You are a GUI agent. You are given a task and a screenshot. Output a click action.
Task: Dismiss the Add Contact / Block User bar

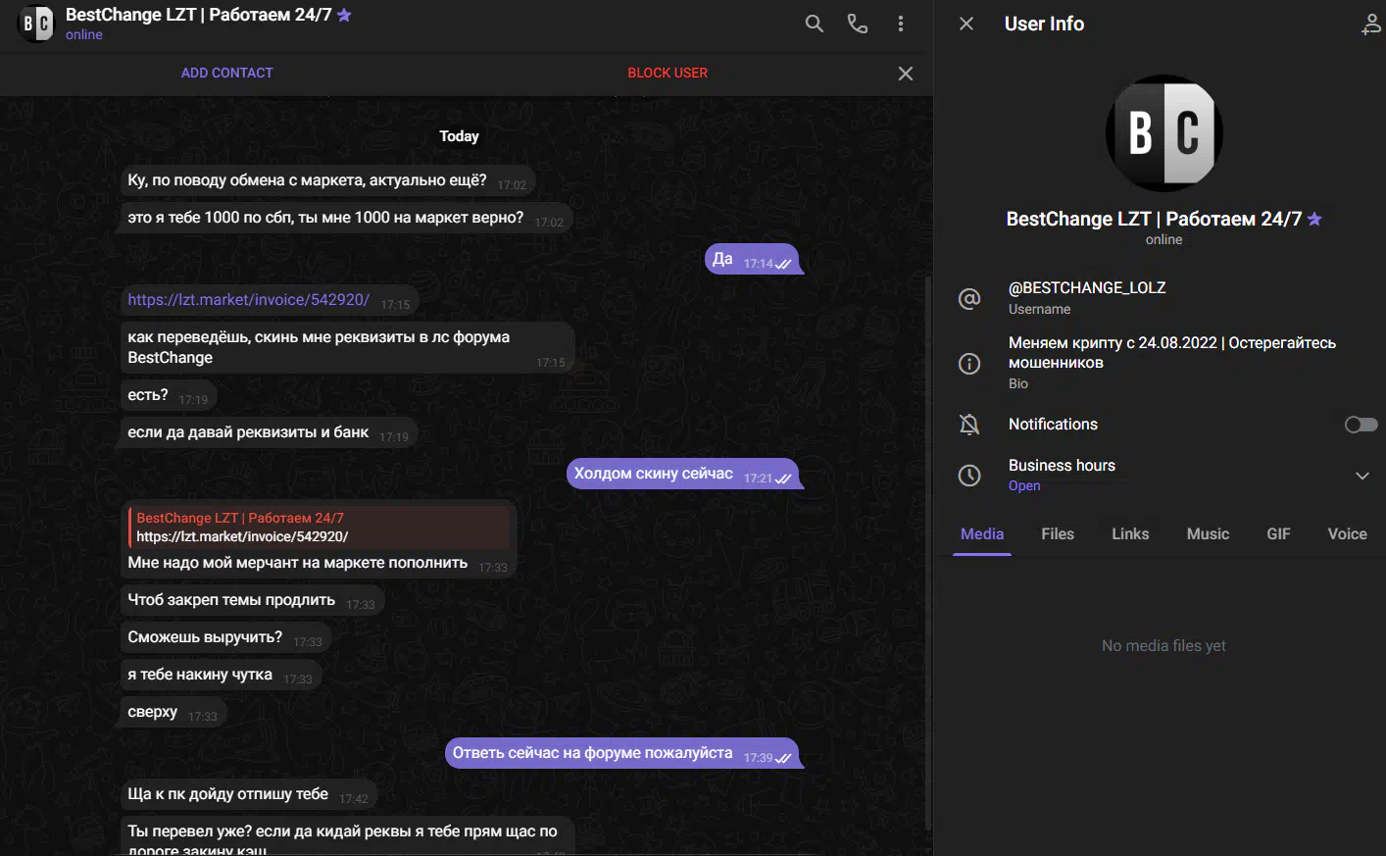coord(906,74)
